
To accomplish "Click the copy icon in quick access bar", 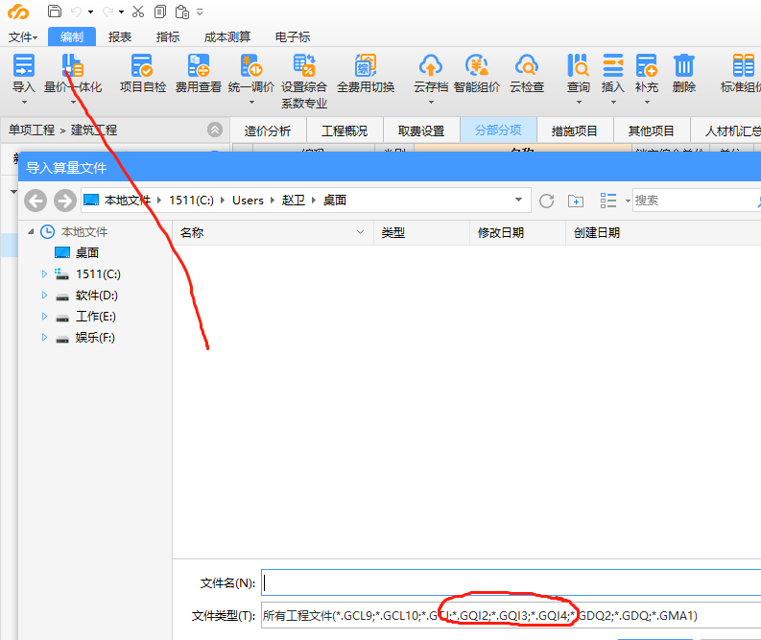I will click(159, 12).
